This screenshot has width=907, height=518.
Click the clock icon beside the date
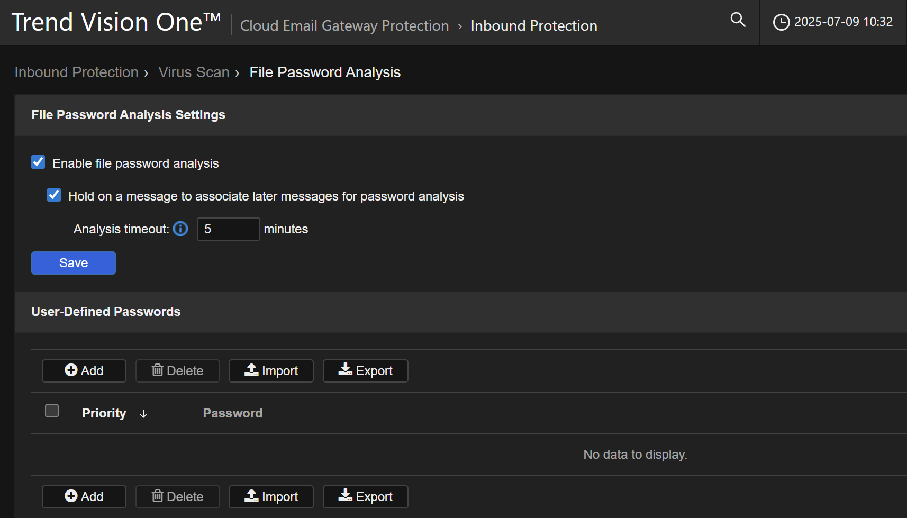[x=781, y=22]
